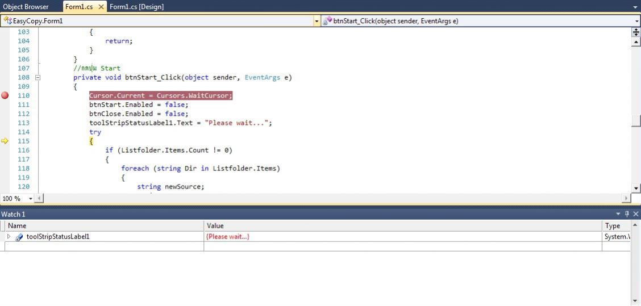Switch to the Object Browser tab

coord(26,7)
